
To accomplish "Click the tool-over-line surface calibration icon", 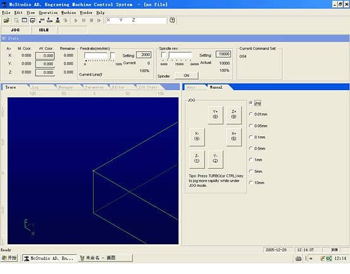I will point(49,20).
